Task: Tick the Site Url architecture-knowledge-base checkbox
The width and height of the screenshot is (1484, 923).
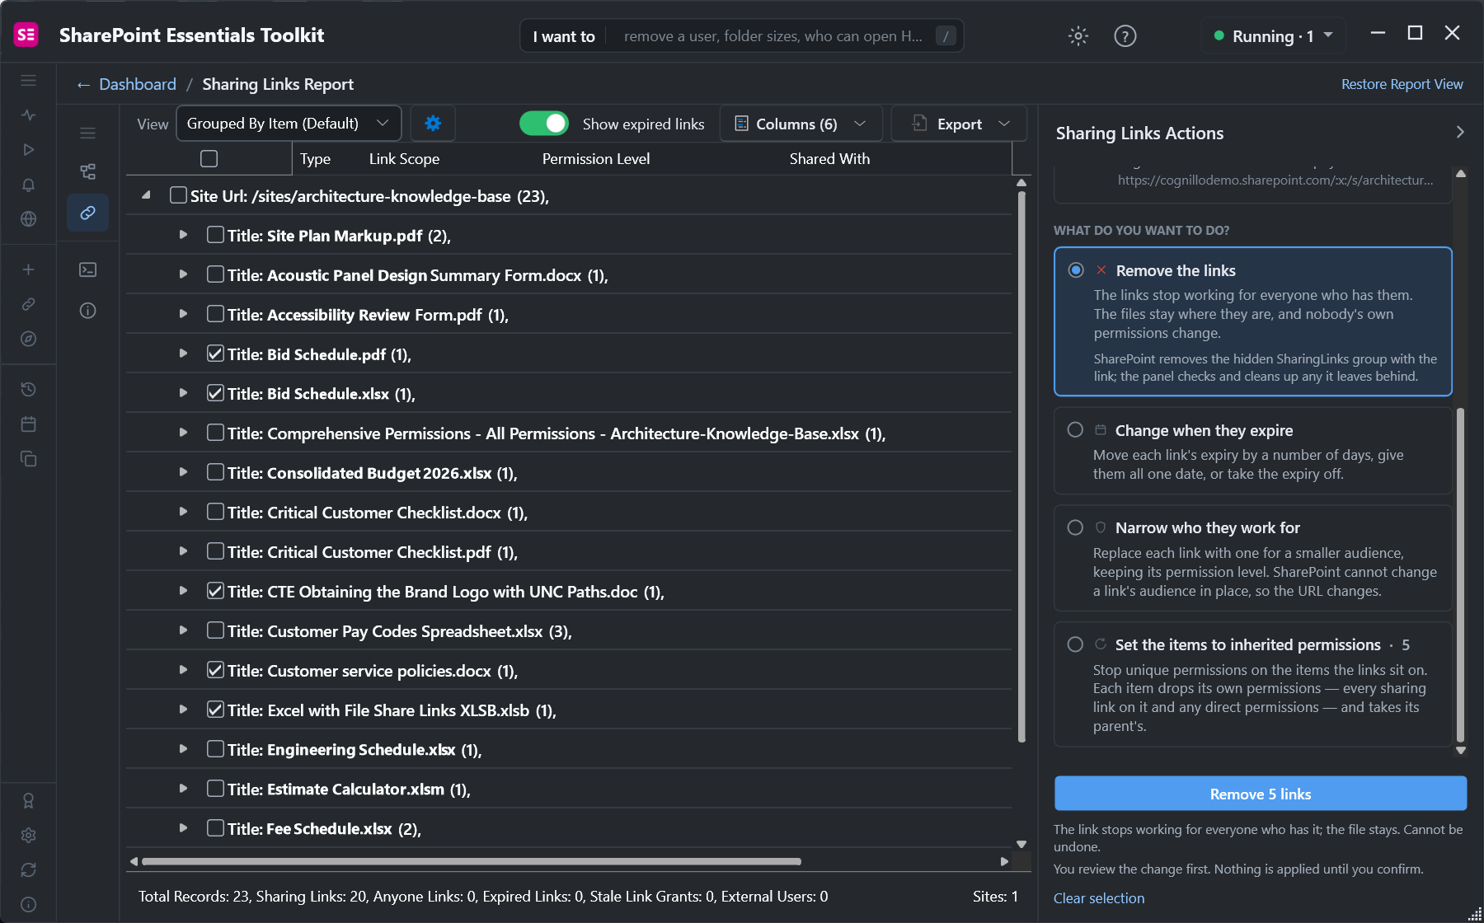Action: point(178,195)
